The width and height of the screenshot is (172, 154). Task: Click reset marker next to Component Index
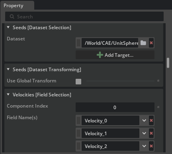(x=158, y=107)
